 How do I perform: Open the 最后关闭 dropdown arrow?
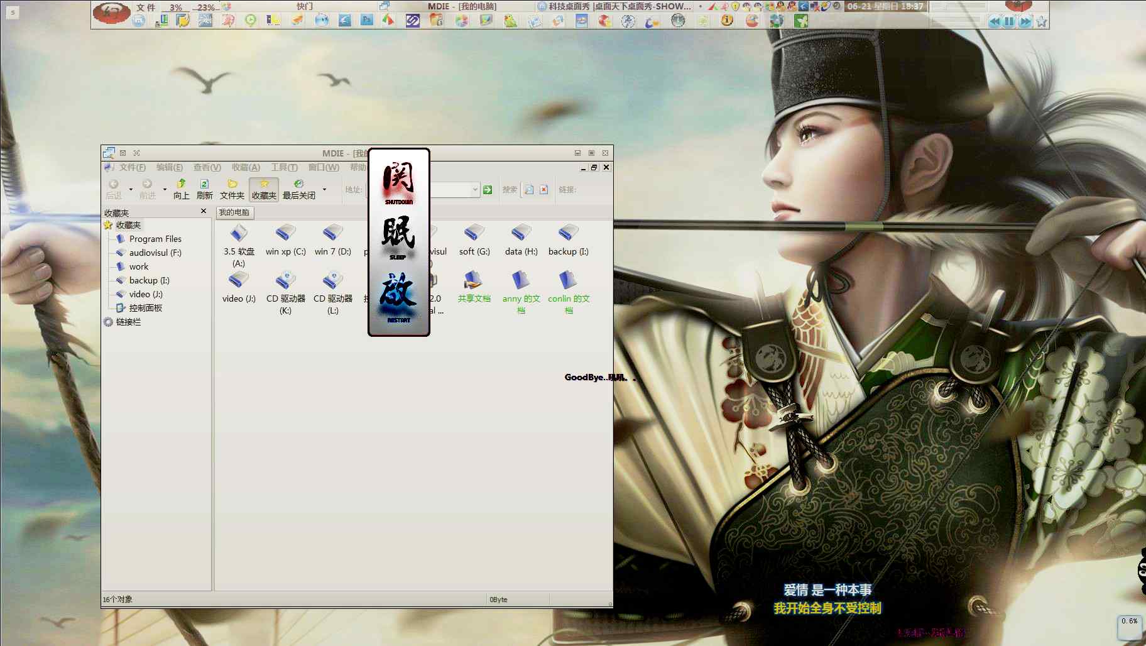[324, 189]
